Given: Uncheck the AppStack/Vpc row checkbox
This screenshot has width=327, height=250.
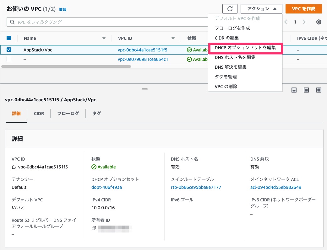Looking at the screenshot, I should coord(9,50).
